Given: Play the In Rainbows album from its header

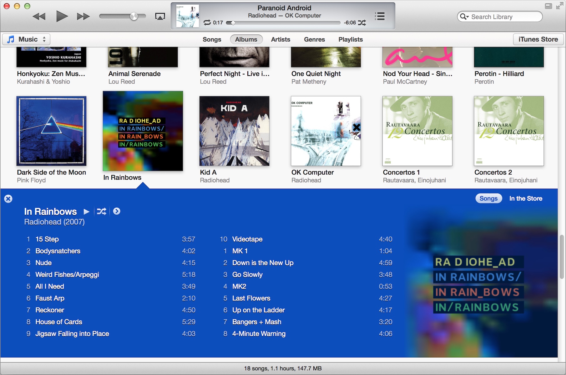Looking at the screenshot, I should (87, 212).
